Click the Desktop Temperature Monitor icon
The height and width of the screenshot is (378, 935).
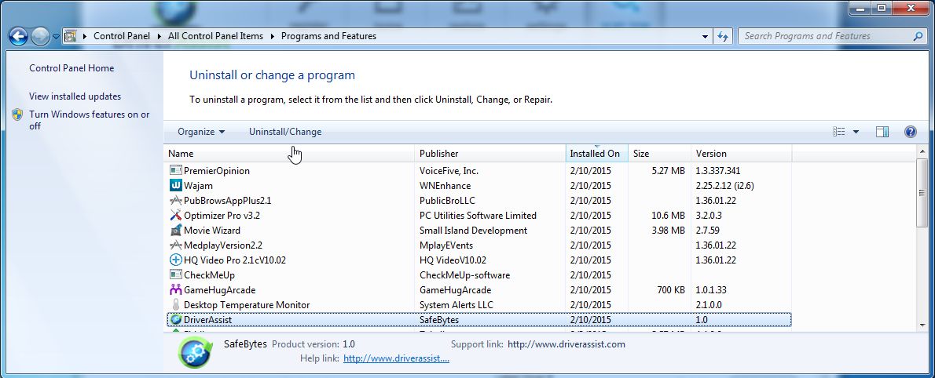coord(175,305)
